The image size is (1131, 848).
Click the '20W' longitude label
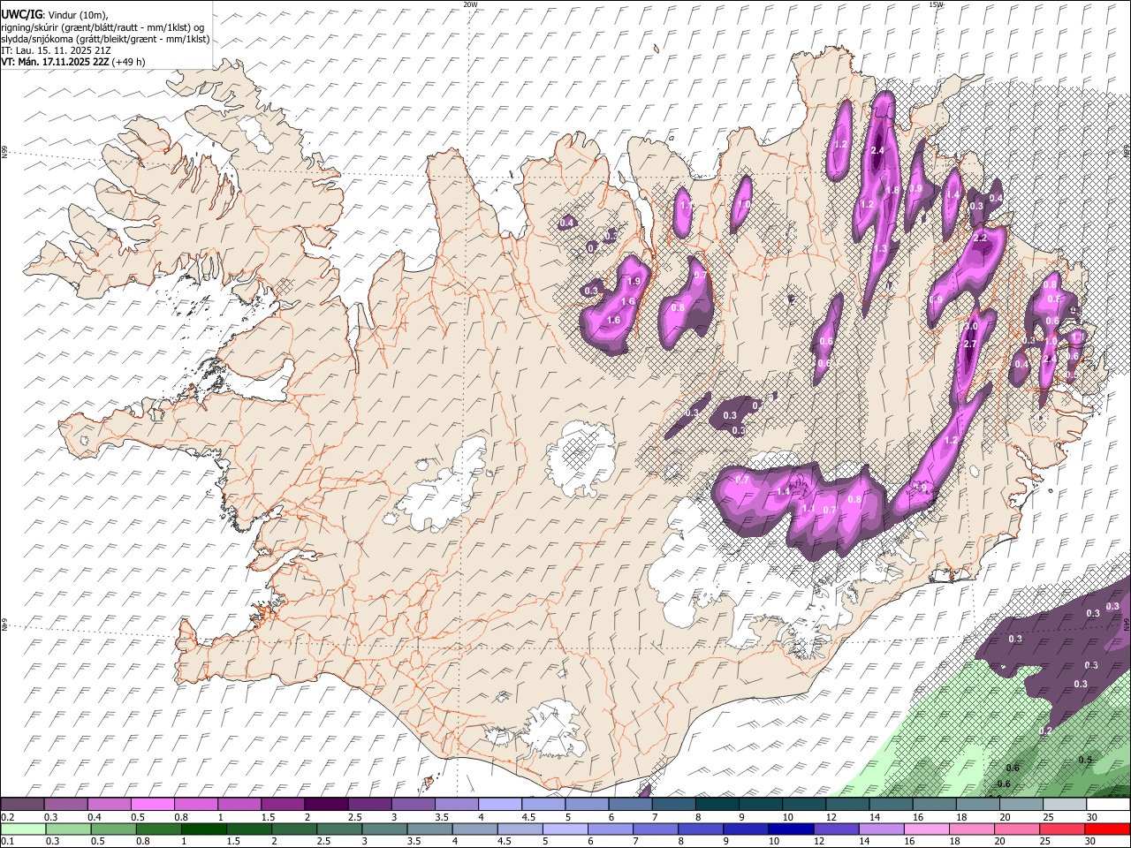pyautogui.click(x=470, y=4)
